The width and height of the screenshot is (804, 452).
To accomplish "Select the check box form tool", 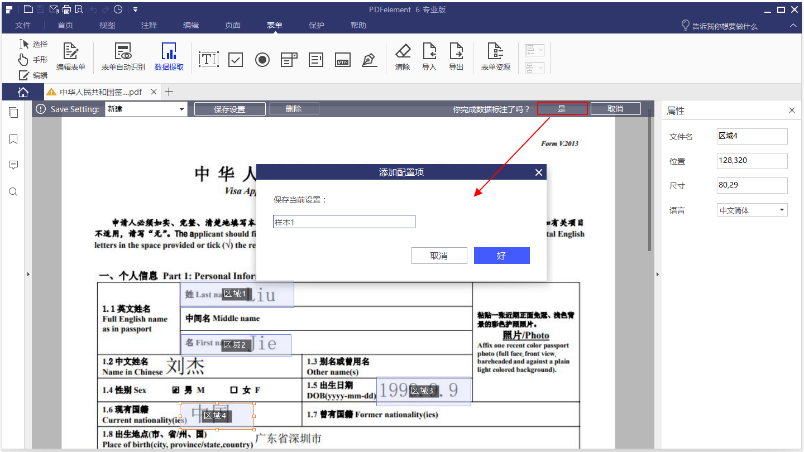I will pos(236,60).
